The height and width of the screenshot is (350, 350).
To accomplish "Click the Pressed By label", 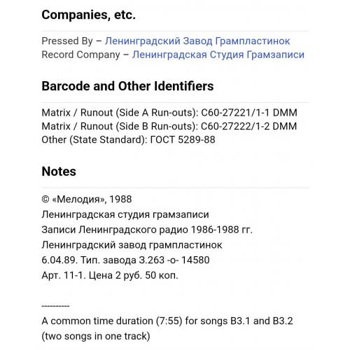I will tap(67, 41).
